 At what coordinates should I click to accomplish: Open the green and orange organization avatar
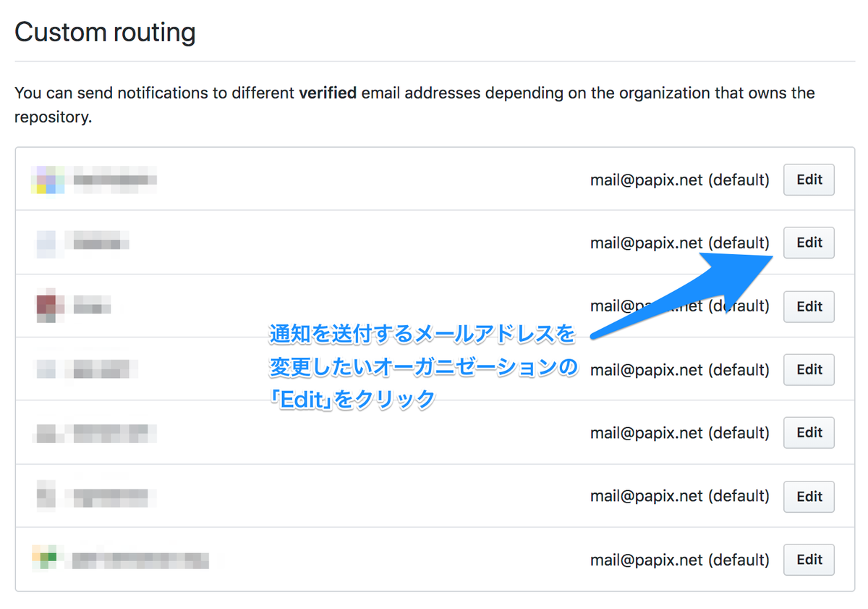(48, 559)
